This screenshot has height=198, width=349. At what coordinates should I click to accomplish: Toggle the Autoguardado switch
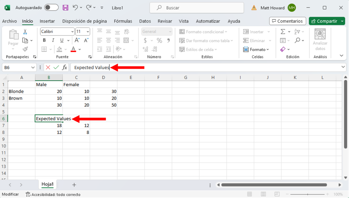(x=51, y=8)
